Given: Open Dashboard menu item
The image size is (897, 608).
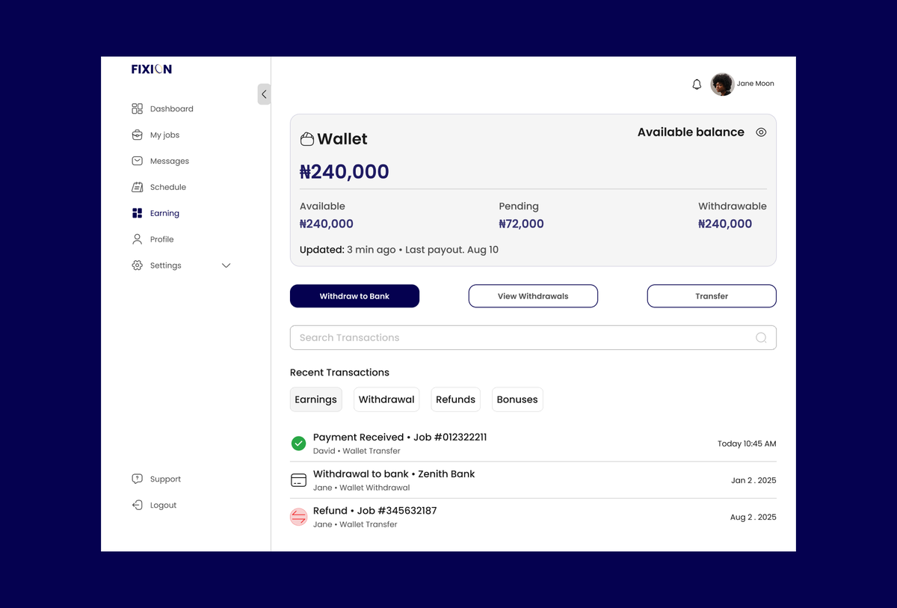Looking at the screenshot, I should click(172, 109).
